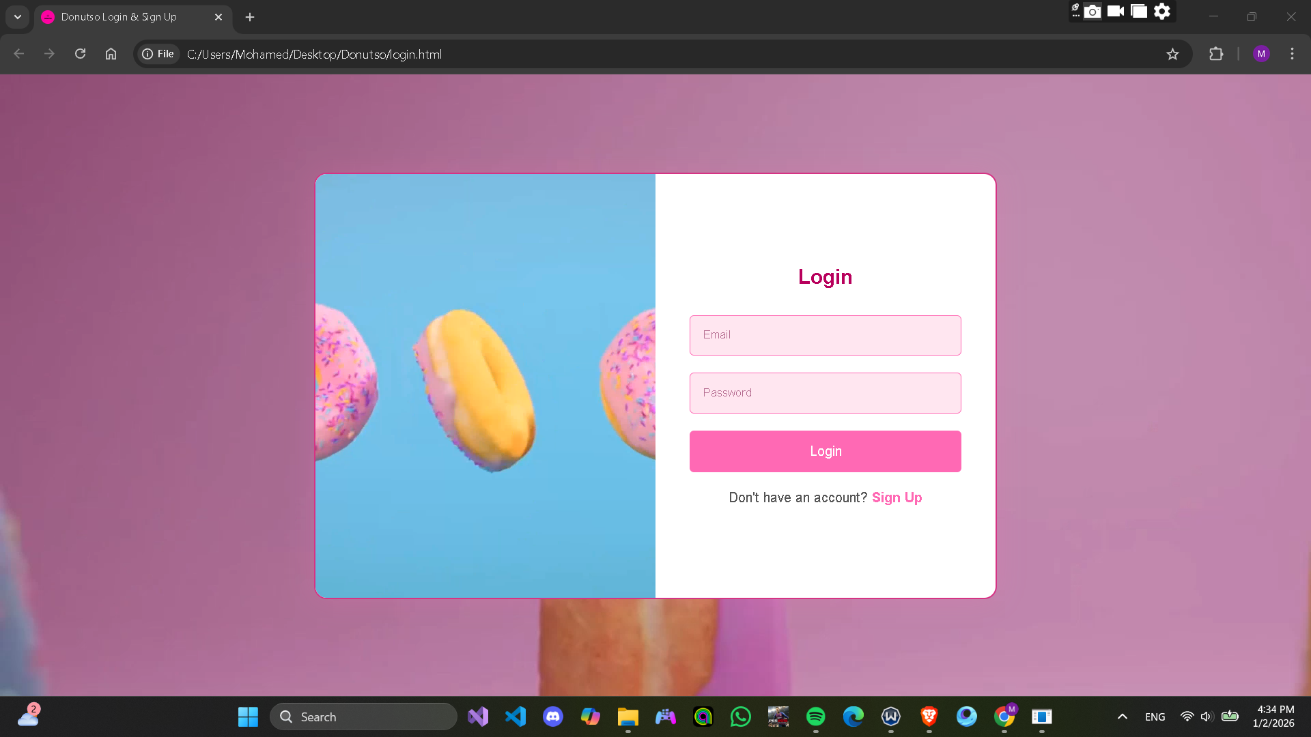Select the Donutso Login & Sign Up tab
The image size is (1311, 737).
point(123,17)
